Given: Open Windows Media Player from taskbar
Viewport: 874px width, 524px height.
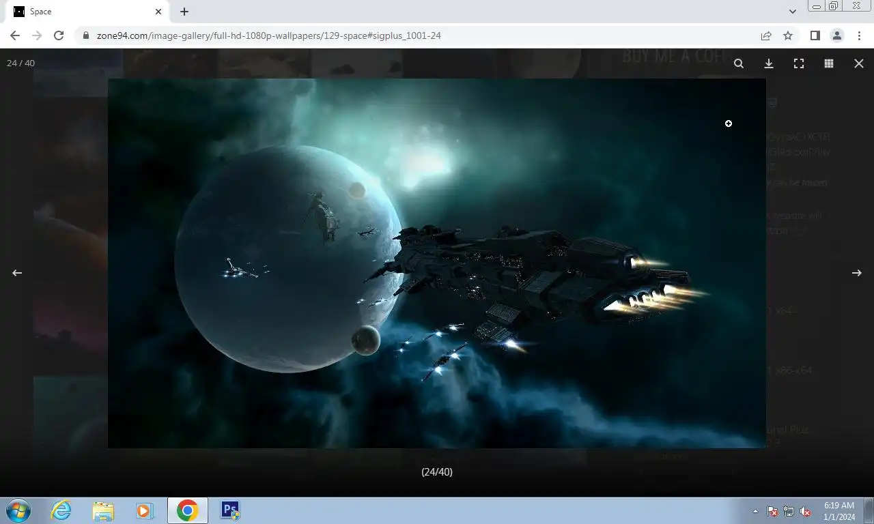Looking at the screenshot, I should coord(145,510).
